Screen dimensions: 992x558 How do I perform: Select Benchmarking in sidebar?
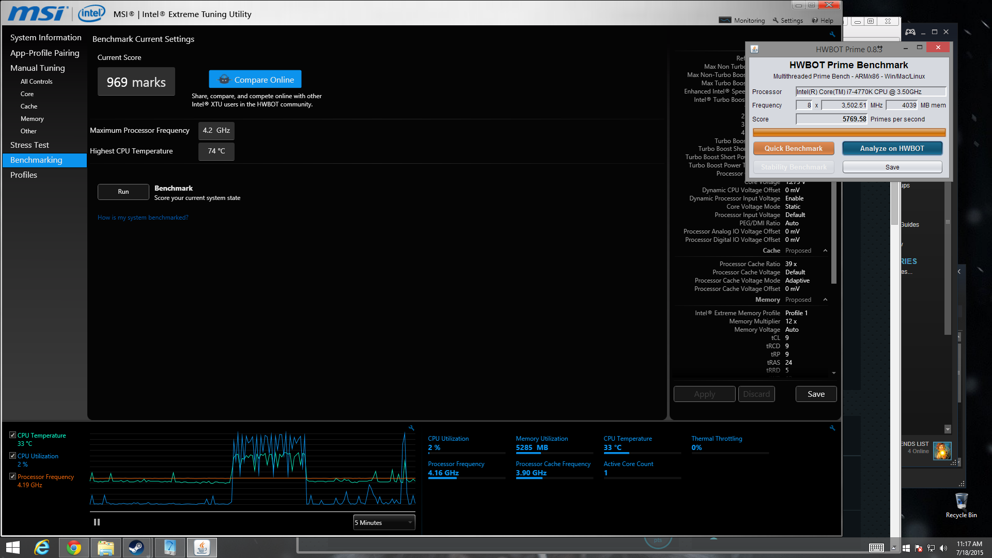(44, 160)
